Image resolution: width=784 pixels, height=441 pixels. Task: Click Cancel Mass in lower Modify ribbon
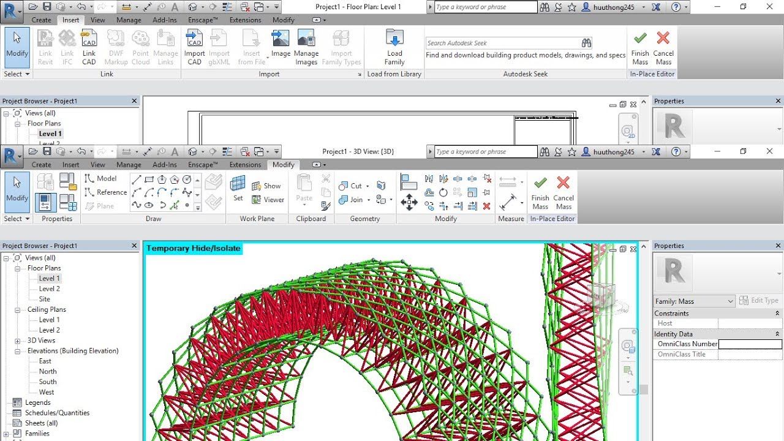coord(563,192)
